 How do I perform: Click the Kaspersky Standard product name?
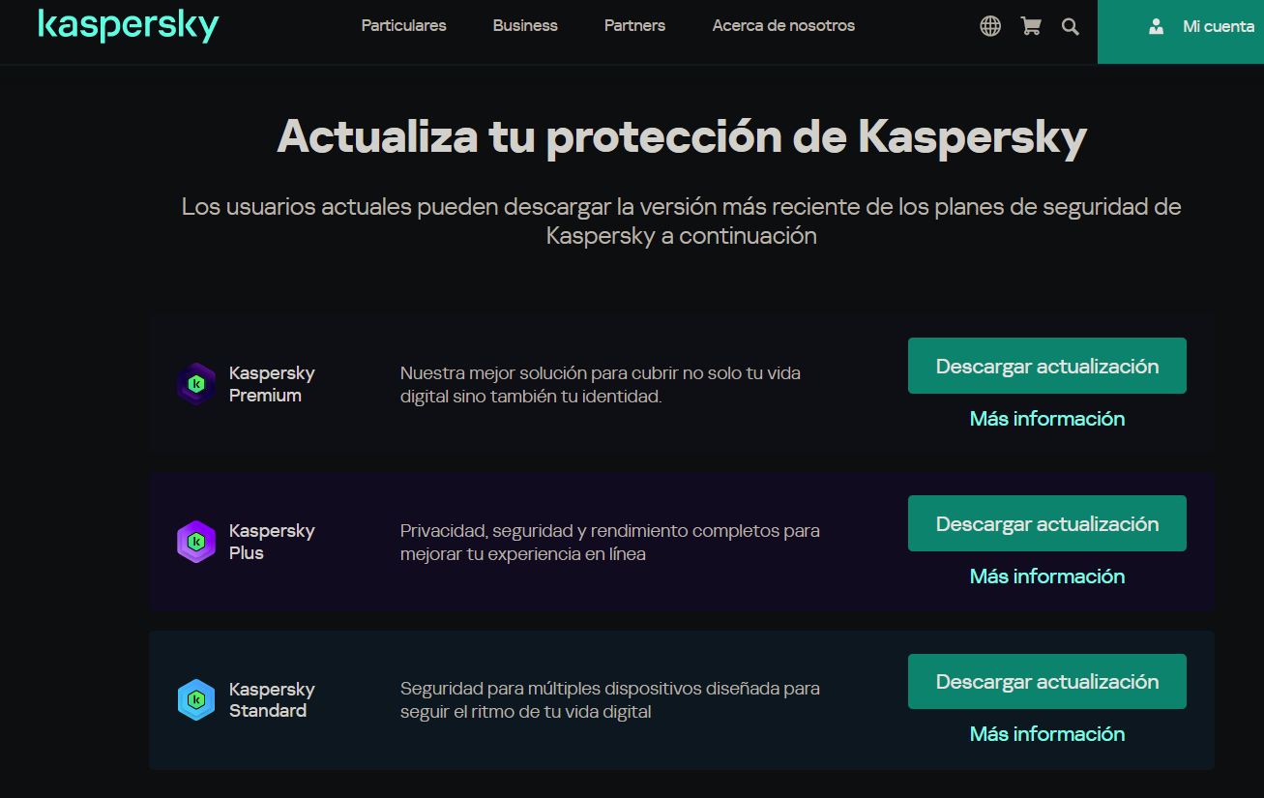(x=272, y=699)
